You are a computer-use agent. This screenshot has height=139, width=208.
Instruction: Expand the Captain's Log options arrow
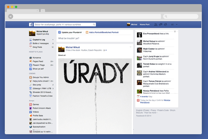pyautogui.click(x=53, y=40)
